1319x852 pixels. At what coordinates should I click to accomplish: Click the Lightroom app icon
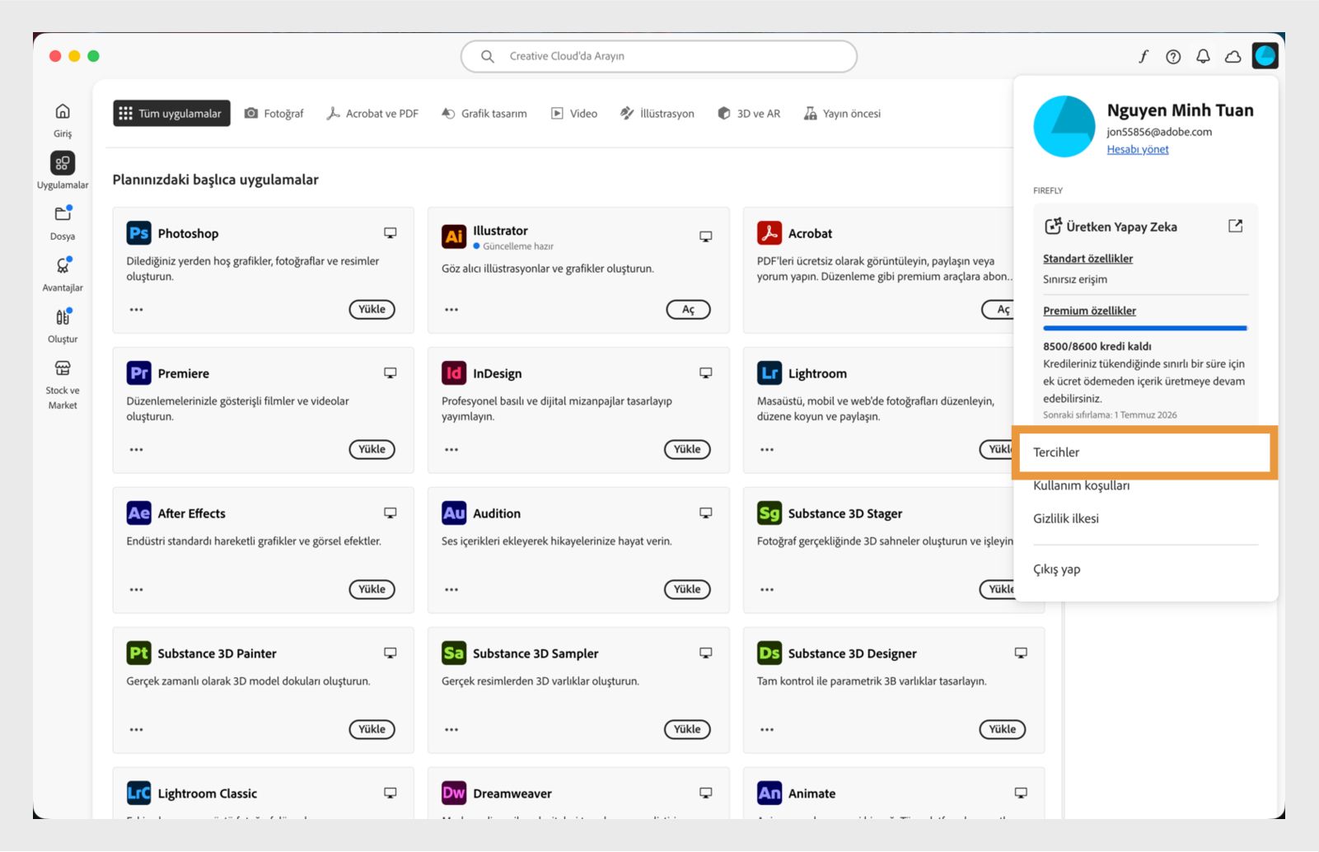769,373
